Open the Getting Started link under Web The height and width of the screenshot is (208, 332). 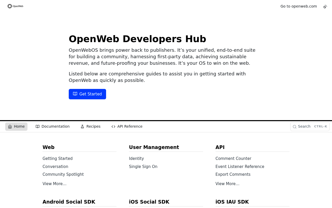(58, 159)
